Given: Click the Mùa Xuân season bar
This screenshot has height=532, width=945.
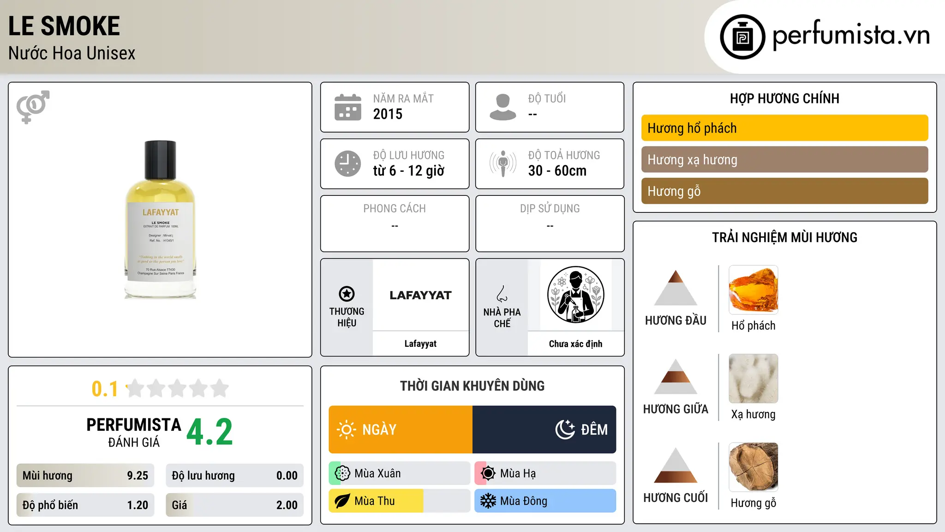Looking at the screenshot, I should click(400, 473).
